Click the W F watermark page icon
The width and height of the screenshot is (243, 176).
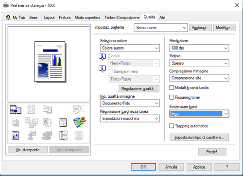click(x=63, y=123)
